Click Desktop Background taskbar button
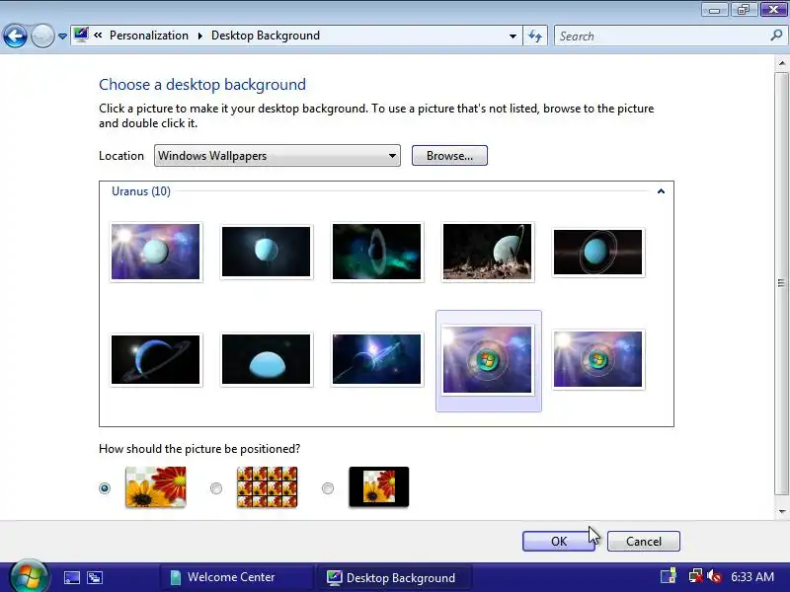Image resolution: width=790 pixels, height=592 pixels. pos(393,577)
